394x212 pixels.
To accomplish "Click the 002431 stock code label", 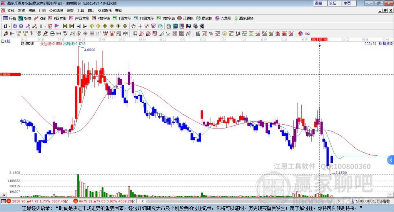I will coord(371,43).
